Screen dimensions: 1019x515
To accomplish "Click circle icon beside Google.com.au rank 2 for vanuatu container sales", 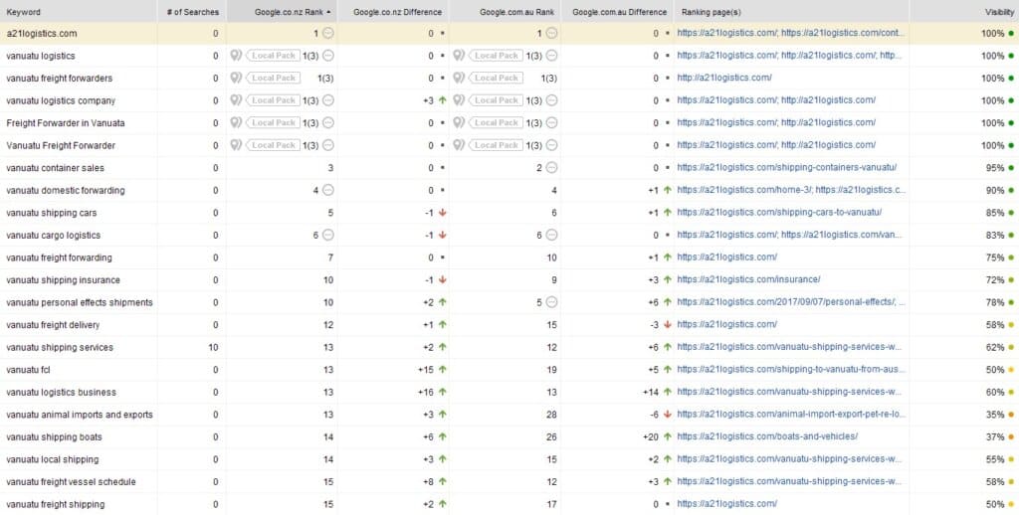I will tap(551, 168).
